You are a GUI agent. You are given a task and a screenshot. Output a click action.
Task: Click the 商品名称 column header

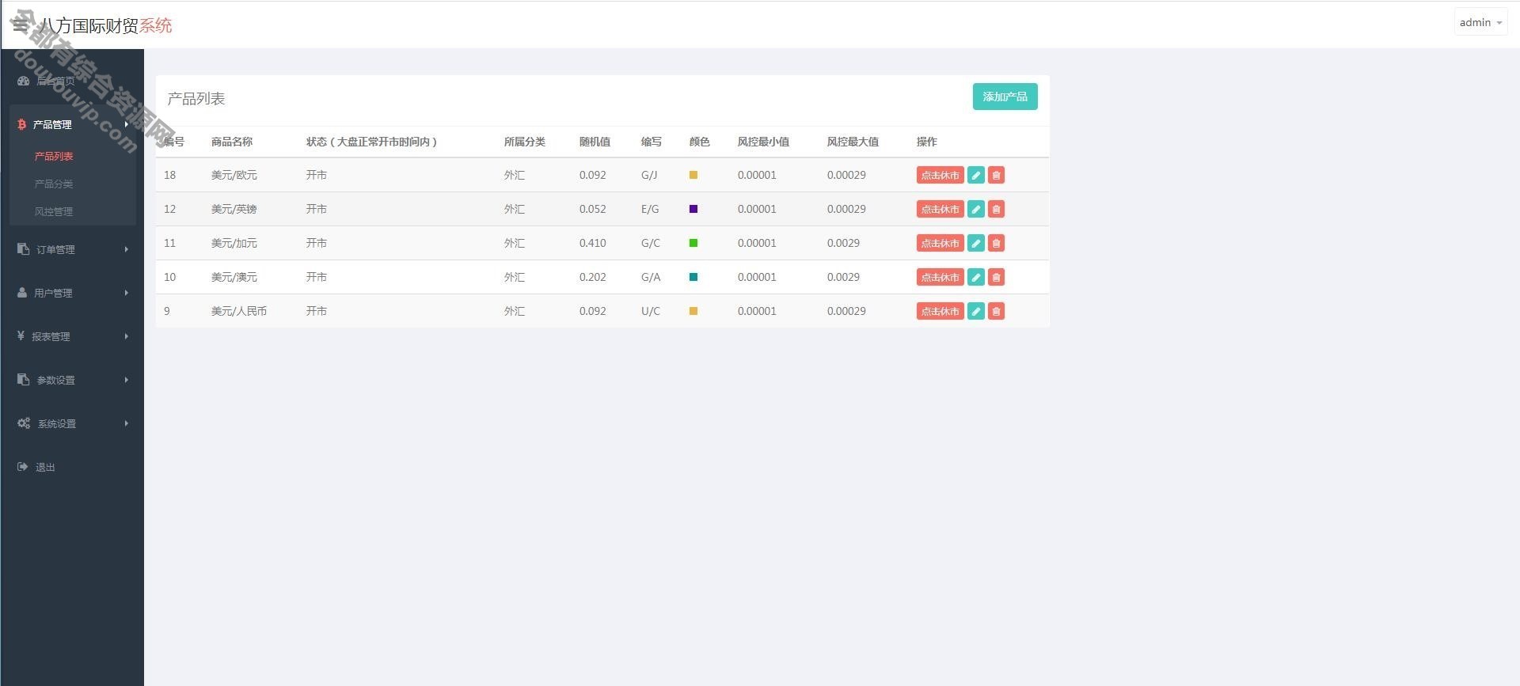click(x=232, y=142)
